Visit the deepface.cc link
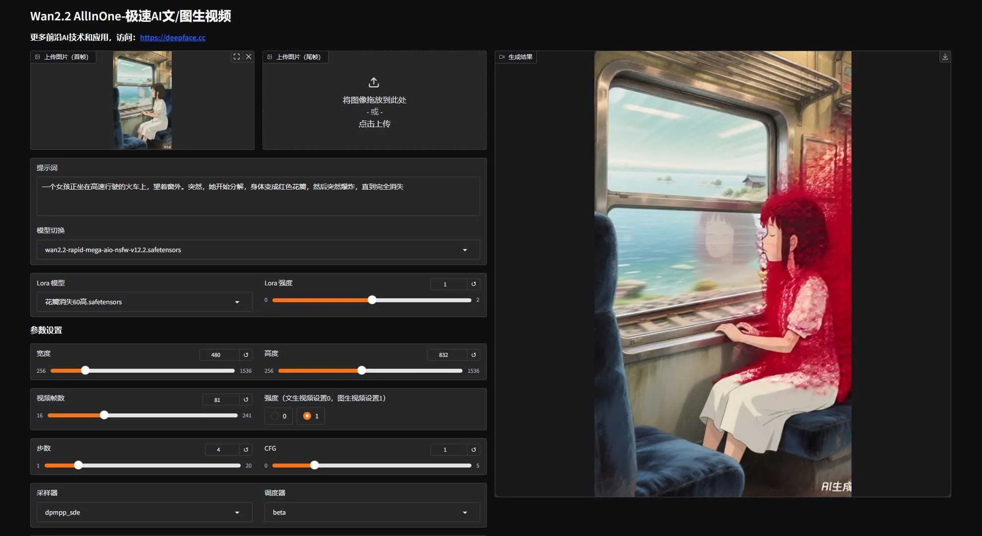Image resolution: width=982 pixels, height=536 pixels. [173, 37]
